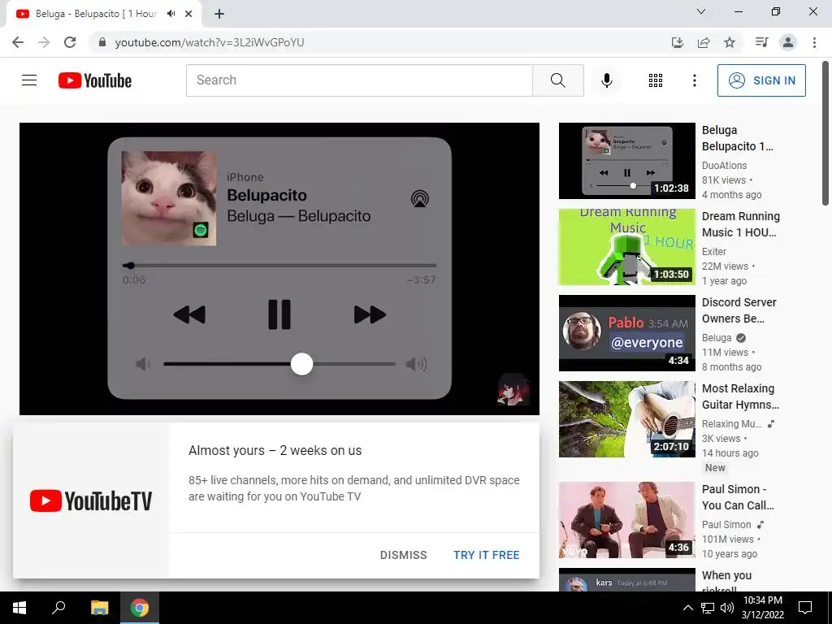832x624 pixels.
Task: Click the address bar URL
Action: coord(210,42)
